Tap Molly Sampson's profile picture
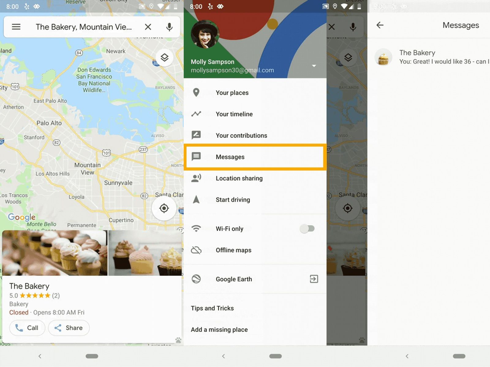 pos(205,35)
